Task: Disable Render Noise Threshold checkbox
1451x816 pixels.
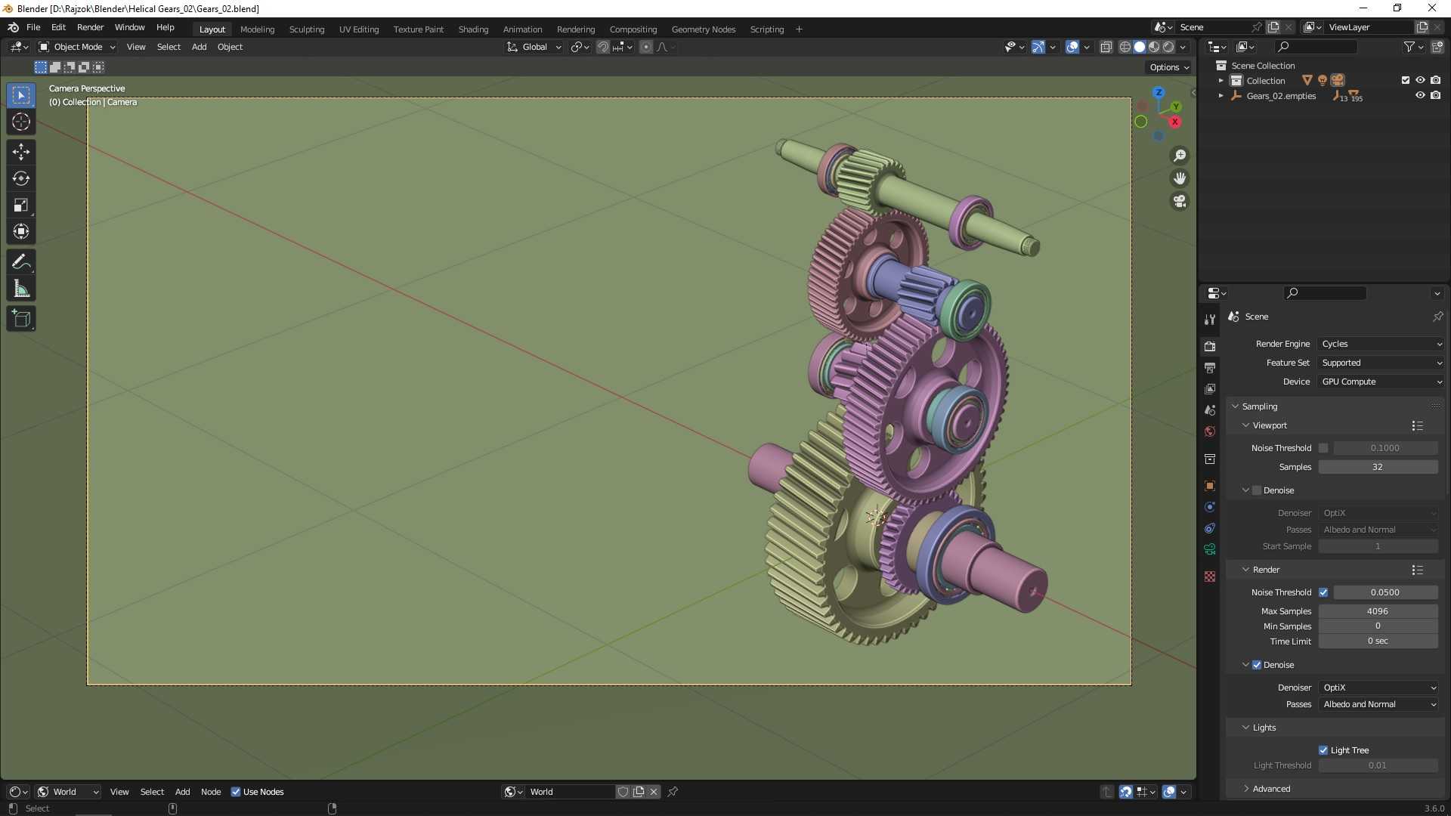Action: point(1323,592)
